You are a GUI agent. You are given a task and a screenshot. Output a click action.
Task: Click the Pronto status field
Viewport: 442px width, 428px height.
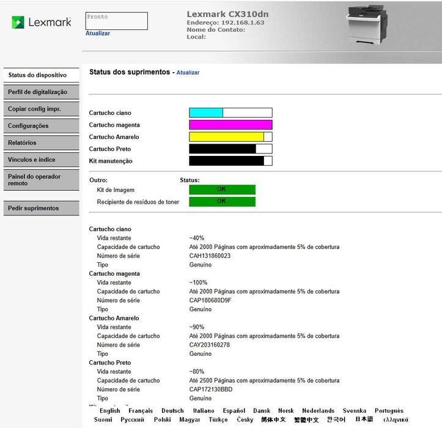pyautogui.click(x=116, y=21)
